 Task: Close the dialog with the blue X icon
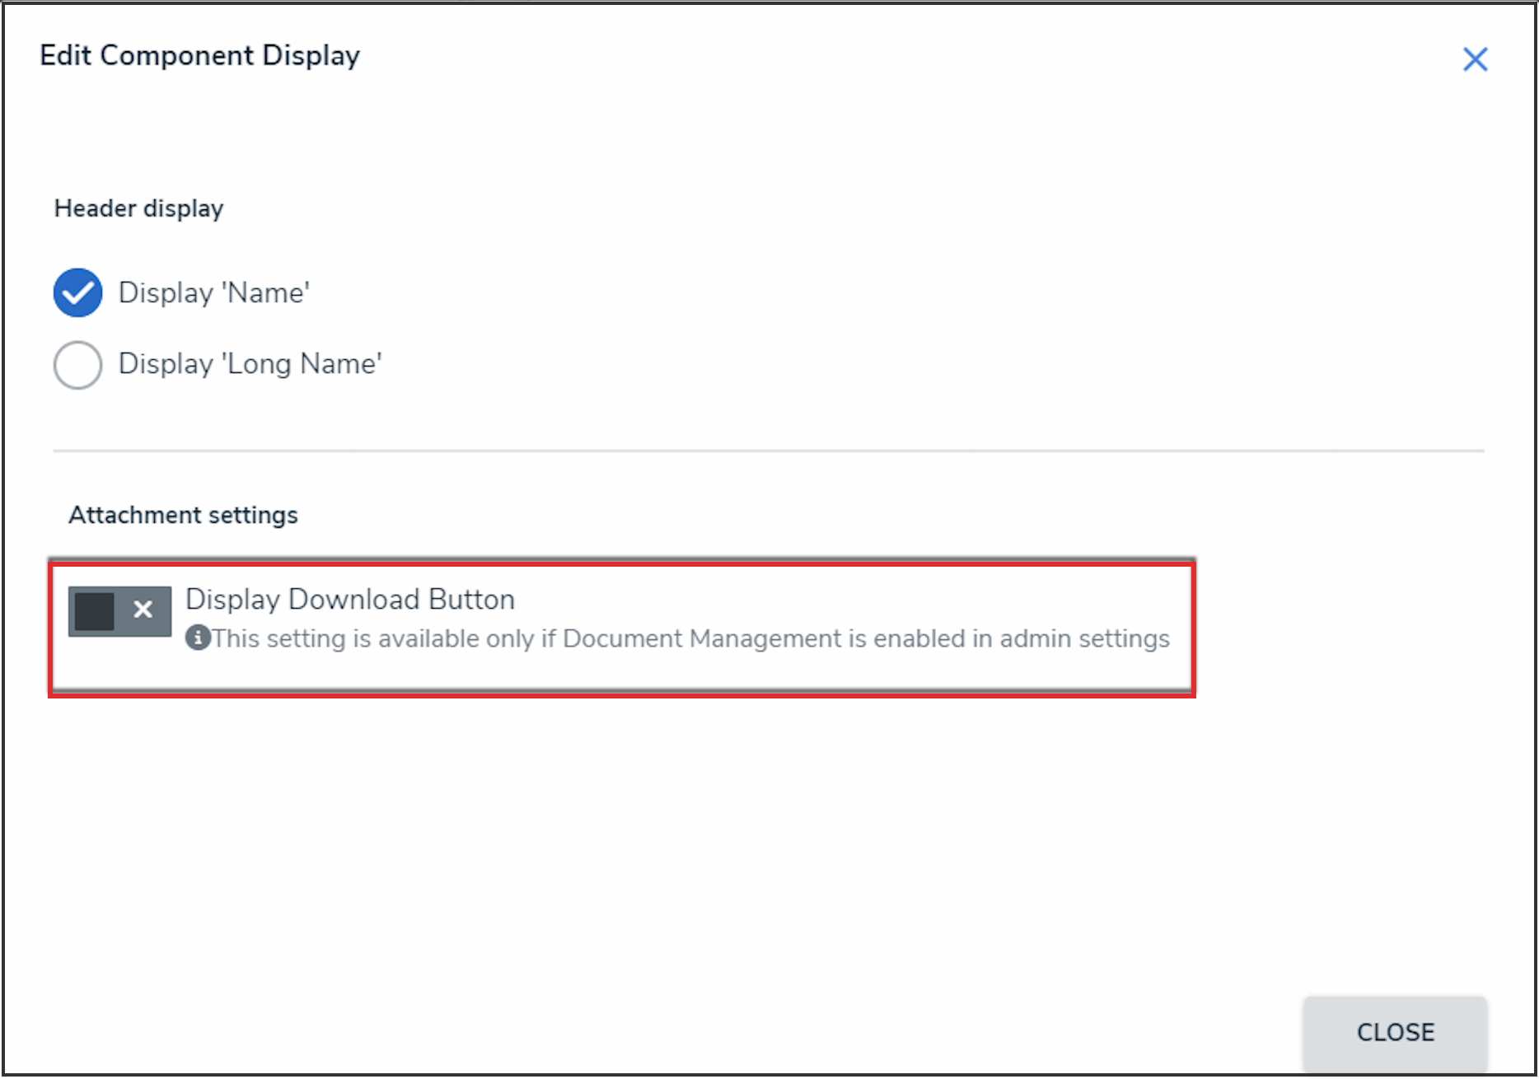click(x=1475, y=59)
